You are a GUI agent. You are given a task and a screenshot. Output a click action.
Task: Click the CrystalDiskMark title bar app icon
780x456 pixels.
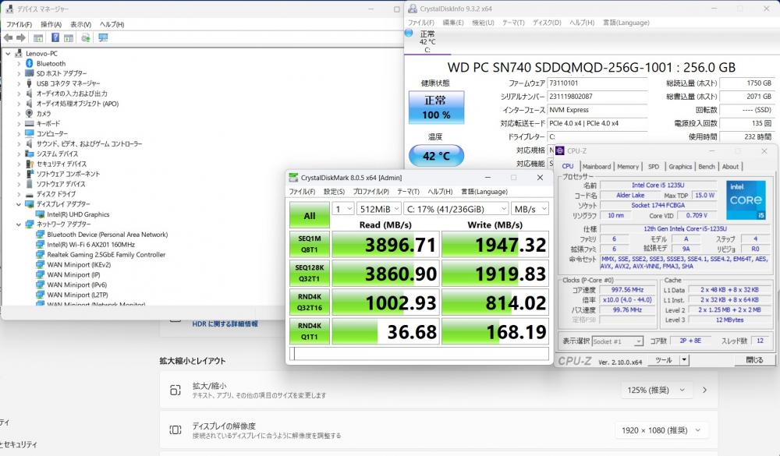(x=293, y=178)
